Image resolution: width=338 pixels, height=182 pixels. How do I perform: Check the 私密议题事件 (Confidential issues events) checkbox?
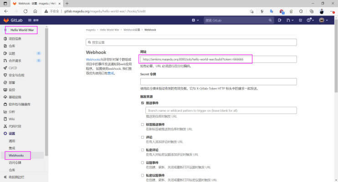[143, 176]
